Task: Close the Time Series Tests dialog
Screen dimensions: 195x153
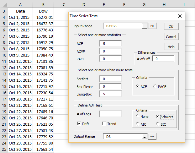Action: (180, 16)
